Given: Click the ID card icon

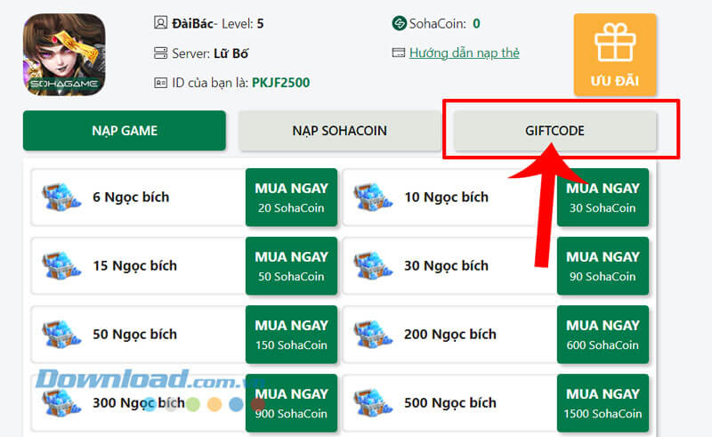Looking at the screenshot, I should tap(160, 83).
